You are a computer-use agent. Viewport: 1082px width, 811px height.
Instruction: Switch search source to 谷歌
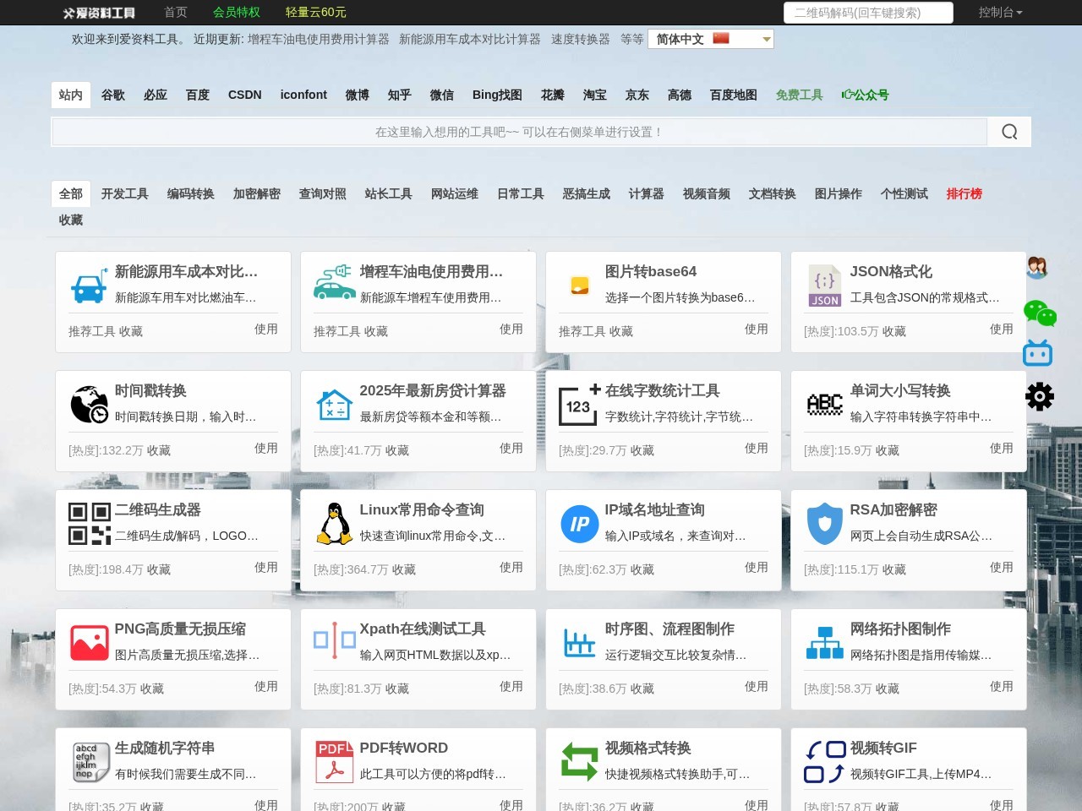[x=113, y=95]
